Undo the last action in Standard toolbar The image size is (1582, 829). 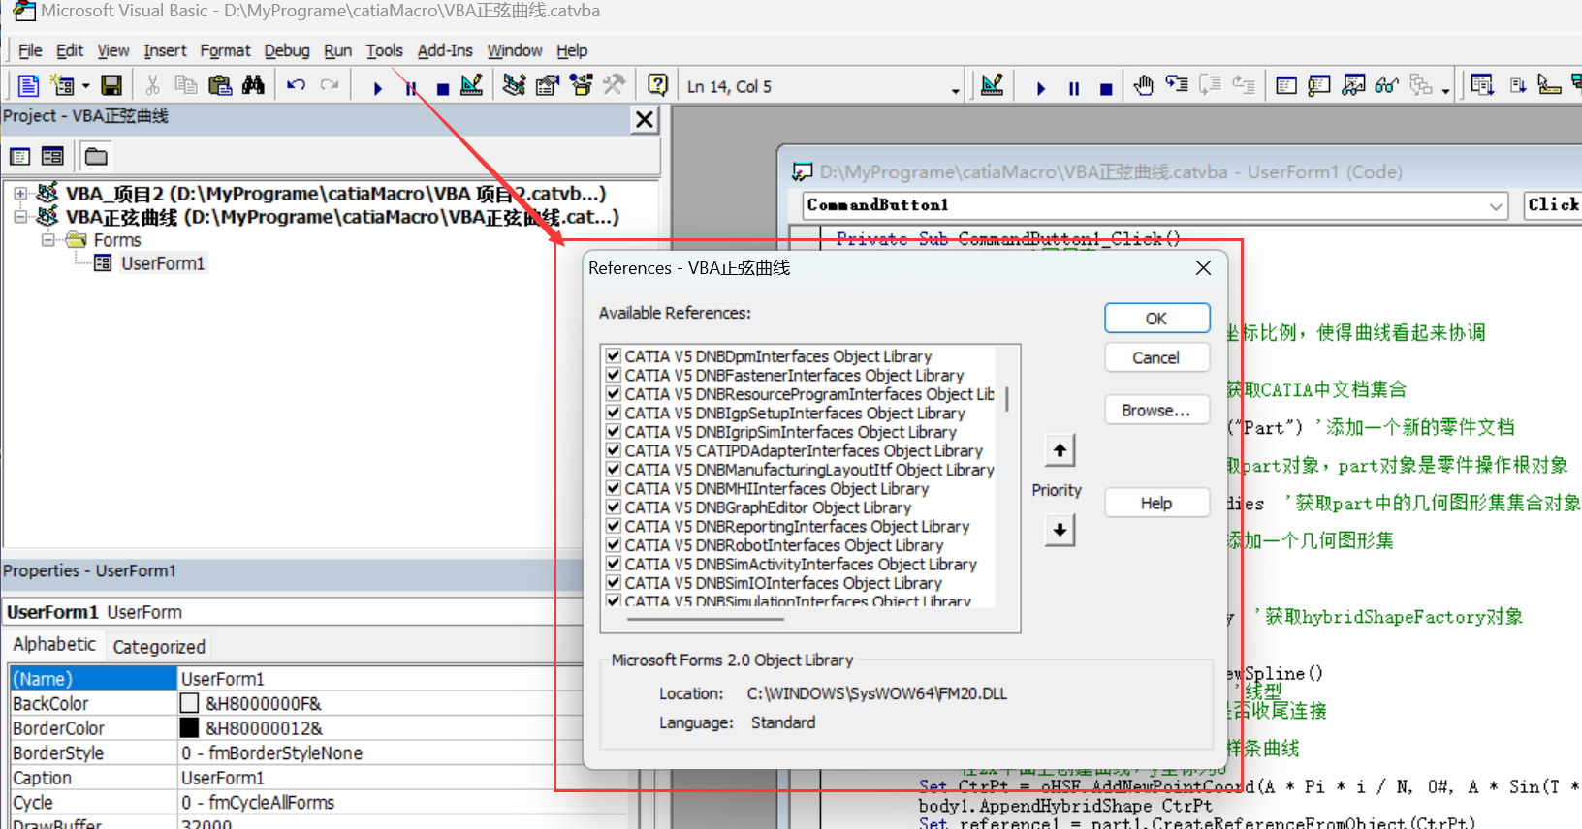pyautogui.click(x=297, y=86)
